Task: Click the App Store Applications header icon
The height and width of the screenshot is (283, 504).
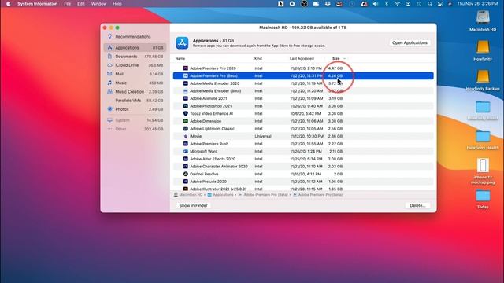Action: coord(182,43)
